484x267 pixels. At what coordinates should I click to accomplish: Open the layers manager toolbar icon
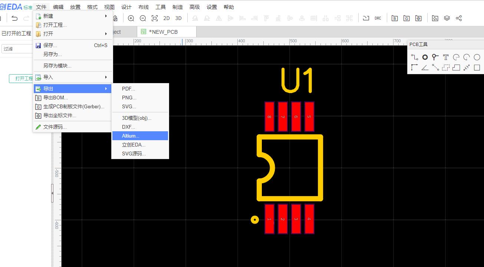pyautogui.click(x=447, y=18)
